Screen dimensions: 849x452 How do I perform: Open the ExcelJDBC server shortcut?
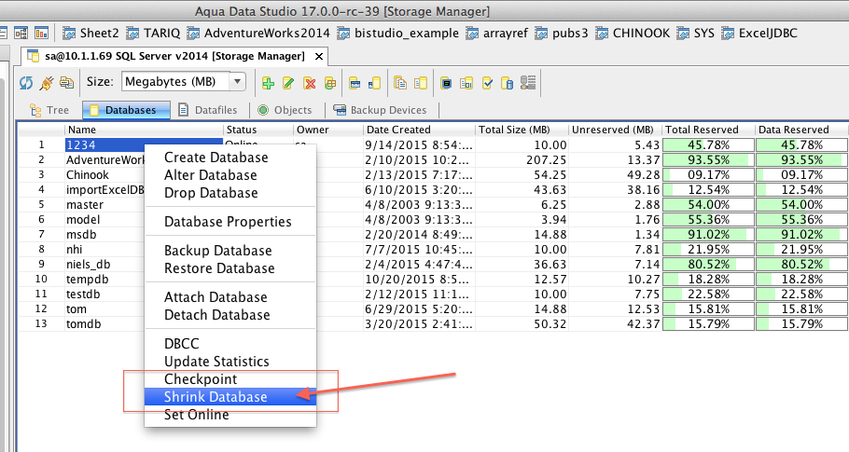(x=759, y=33)
